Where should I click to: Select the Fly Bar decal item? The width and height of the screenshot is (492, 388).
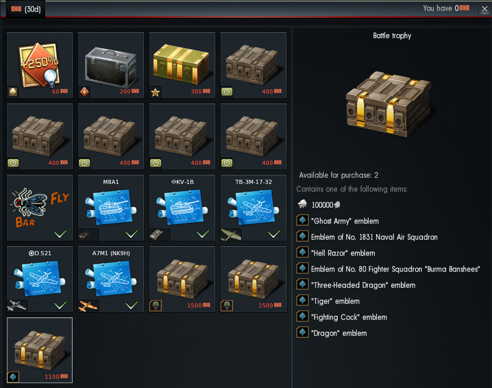[40, 208]
